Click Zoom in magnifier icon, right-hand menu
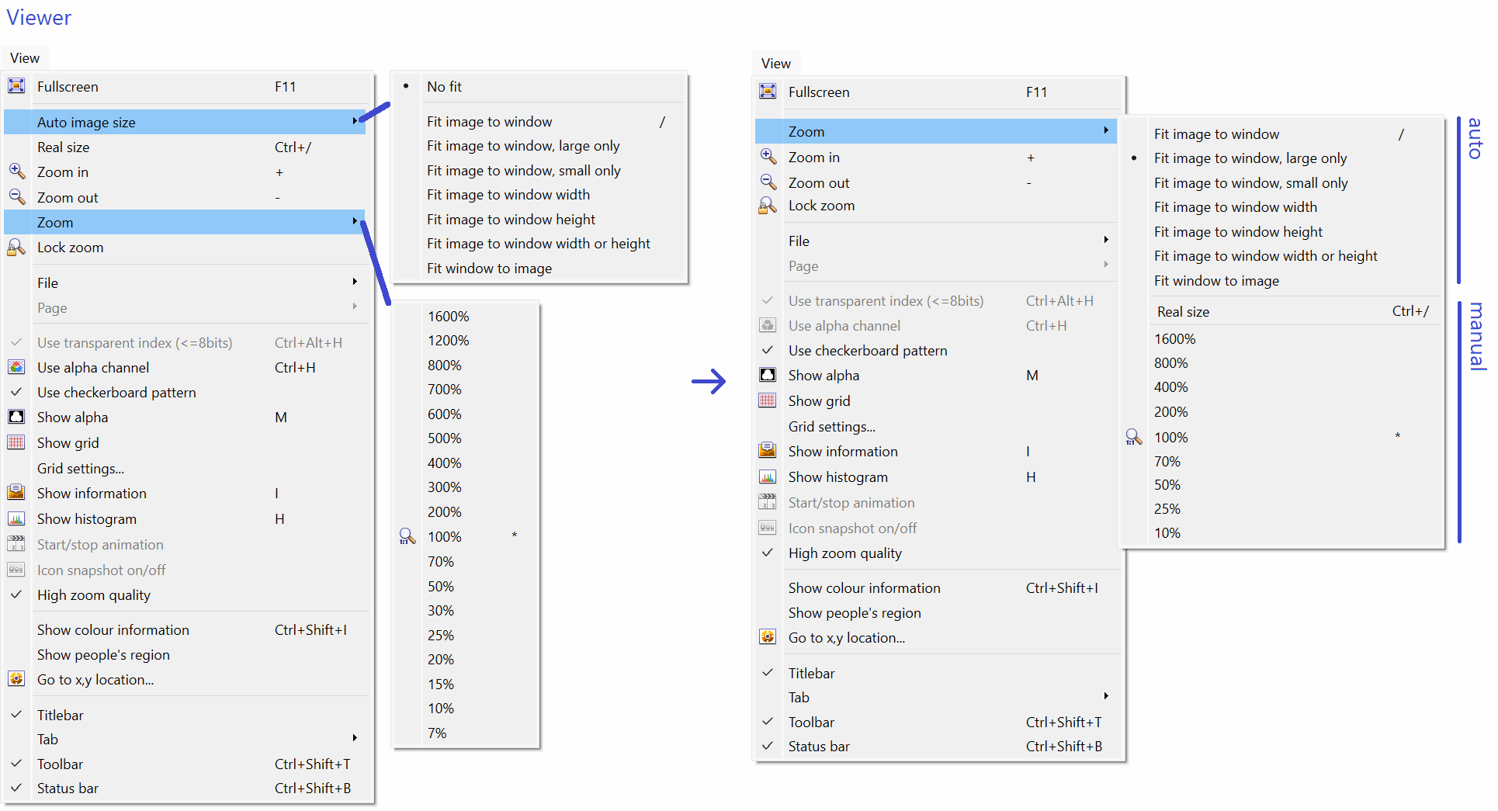Image resolution: width=1498 pixels, height=811 pixels. pyautogui.click(x=768, y=157)
